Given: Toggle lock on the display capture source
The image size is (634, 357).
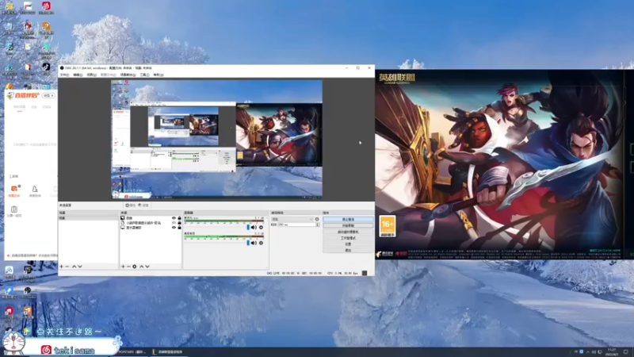Looking at the screenshot, I should click(x=180, y=228).
